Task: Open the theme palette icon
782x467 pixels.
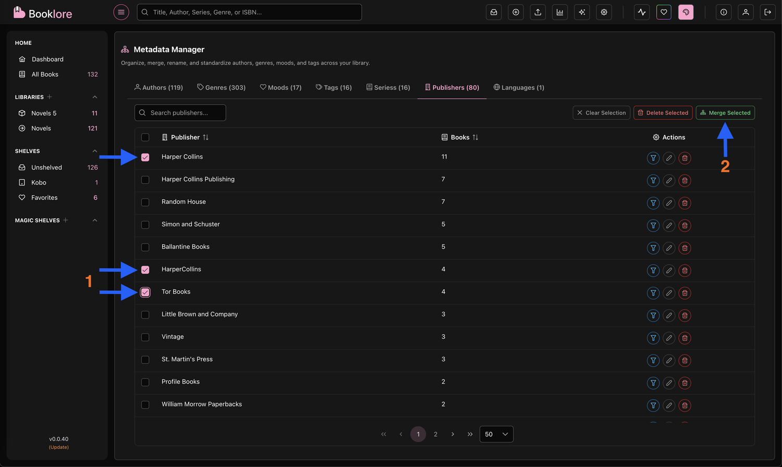Action: pyautogui.click(x=686, y=12)
